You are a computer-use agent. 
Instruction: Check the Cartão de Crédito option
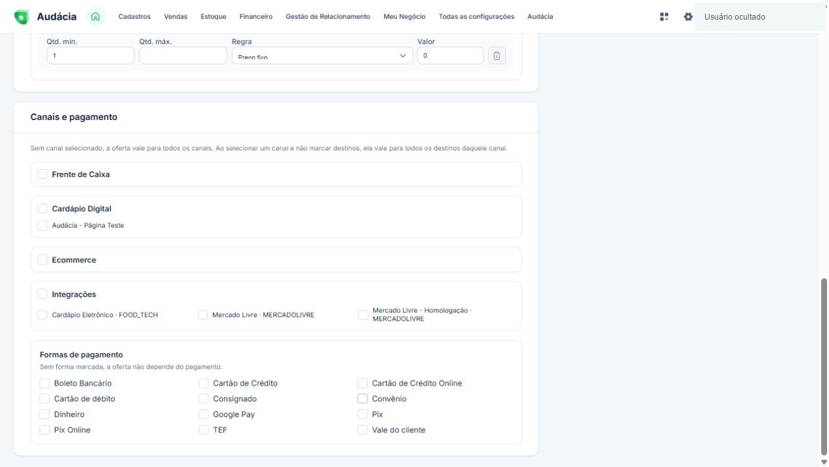204,383
